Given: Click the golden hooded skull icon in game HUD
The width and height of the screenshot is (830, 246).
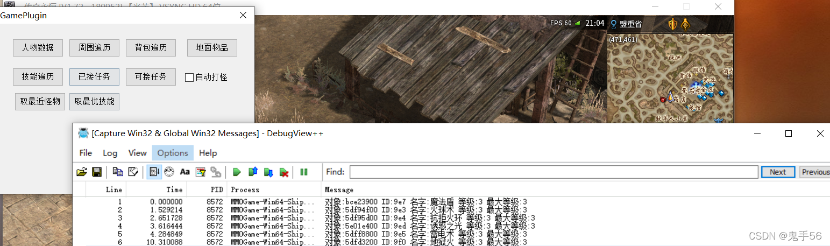Looking at the screenshot, I should pos(685,24).
